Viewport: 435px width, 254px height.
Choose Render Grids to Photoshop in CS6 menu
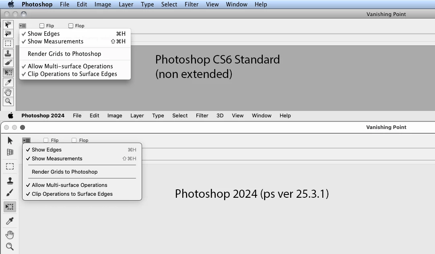75,54
